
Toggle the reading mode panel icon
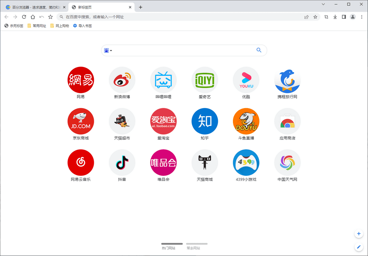coord(345,17)
